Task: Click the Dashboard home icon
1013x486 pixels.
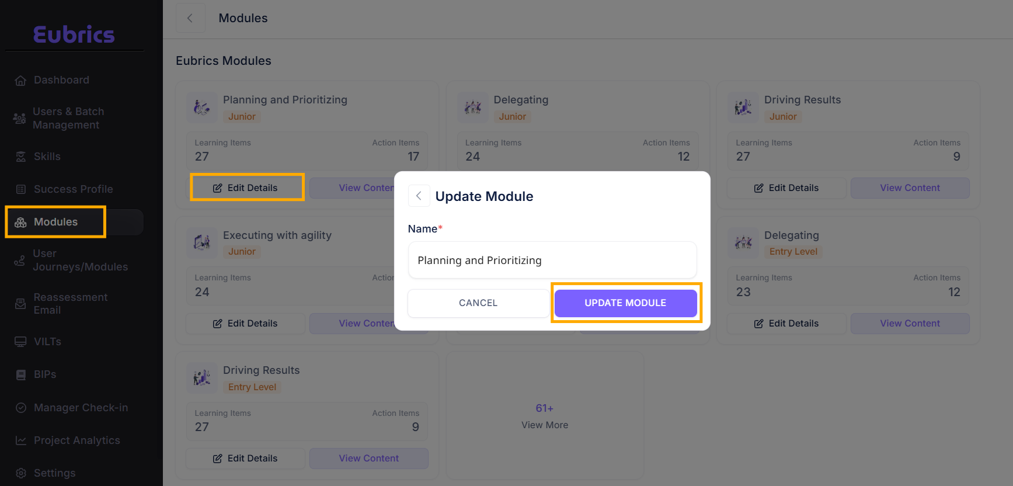Action: [20, 81]
